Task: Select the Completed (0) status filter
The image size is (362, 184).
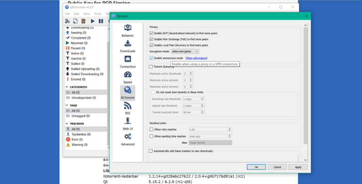Action: point(78,38)
